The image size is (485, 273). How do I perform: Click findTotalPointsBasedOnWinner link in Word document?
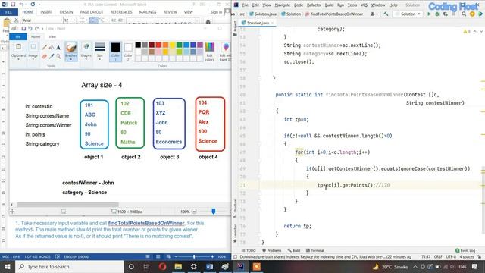click(146, 223)
